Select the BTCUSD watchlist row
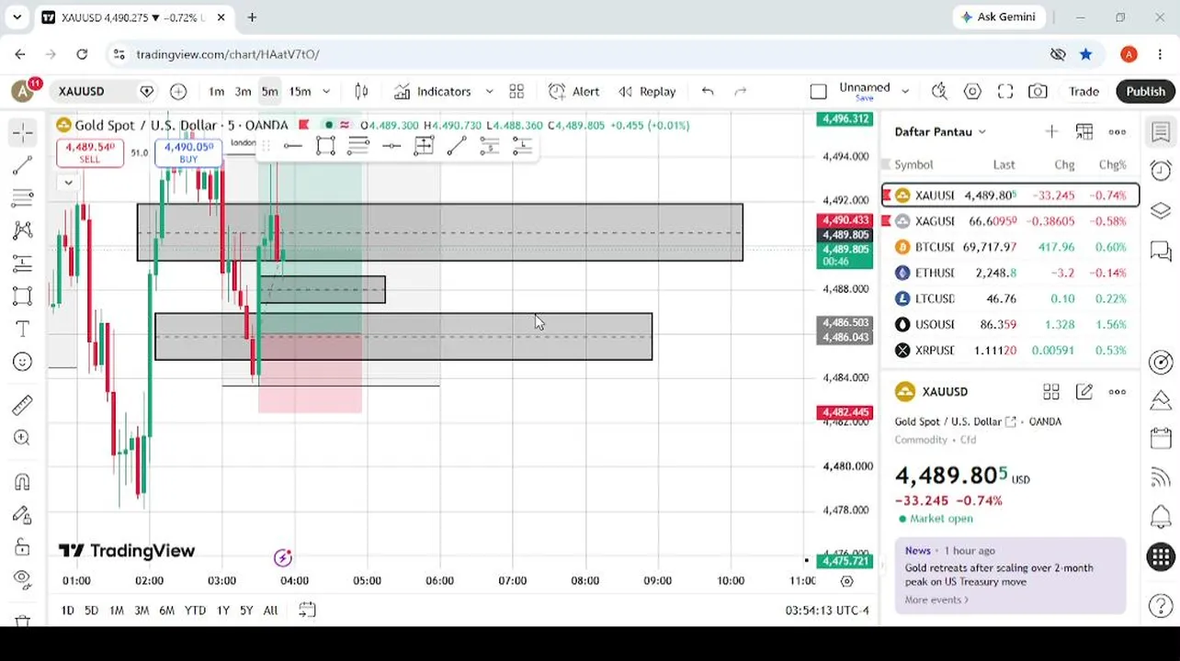 1010,247
